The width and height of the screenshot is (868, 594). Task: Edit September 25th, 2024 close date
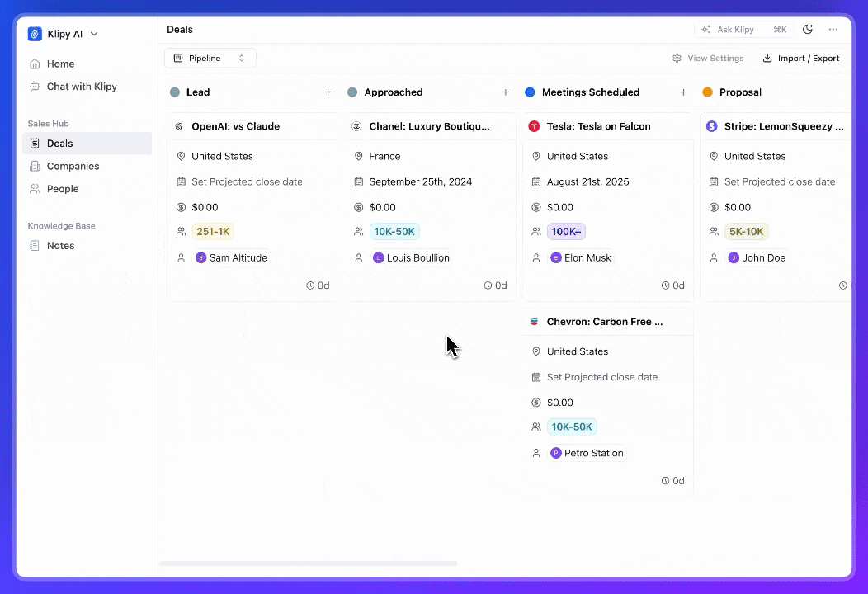(x=421, y=181)
